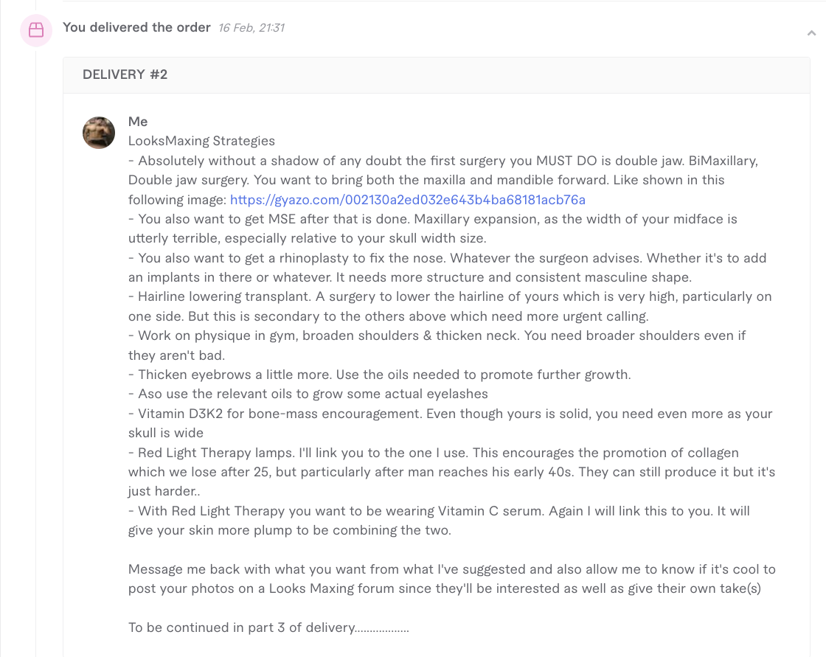The height and width of the screenshot is (657, 826).
Task: Click the Hairline lowering transplant bullet
Action: click(450, 306)
